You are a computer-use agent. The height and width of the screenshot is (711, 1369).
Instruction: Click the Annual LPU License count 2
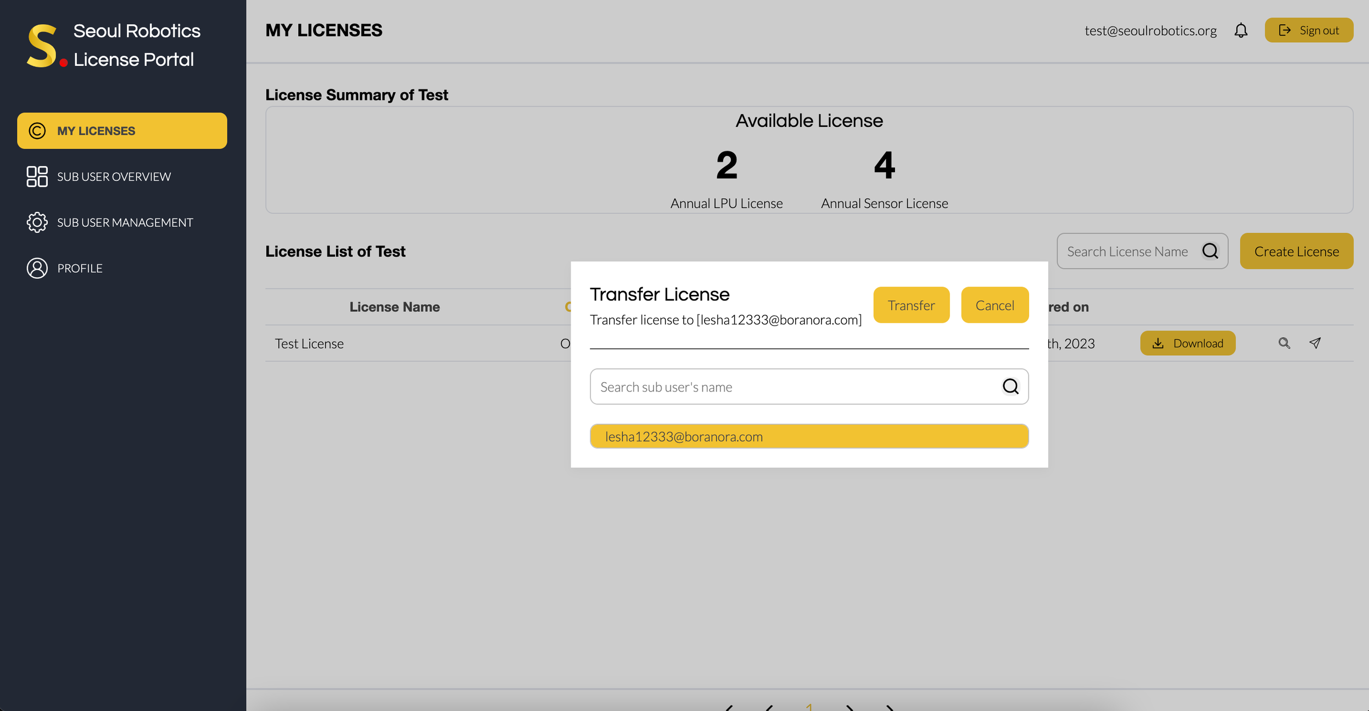coord(727,165)
